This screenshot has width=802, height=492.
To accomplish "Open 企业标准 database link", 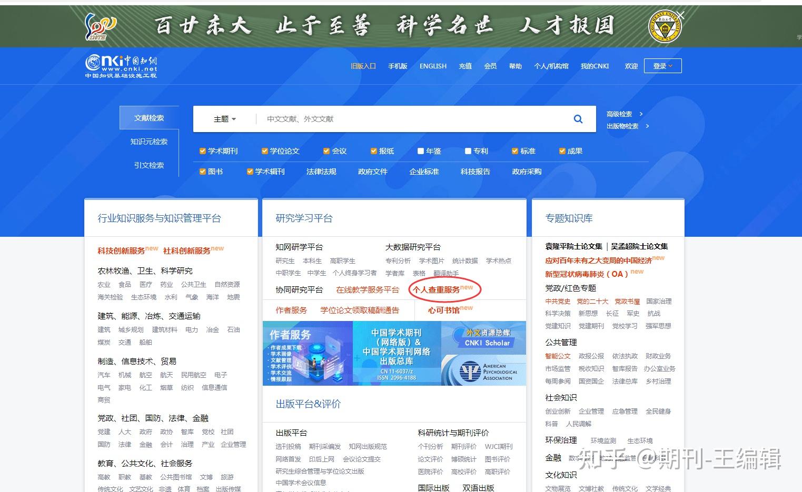I will [424, 172].
